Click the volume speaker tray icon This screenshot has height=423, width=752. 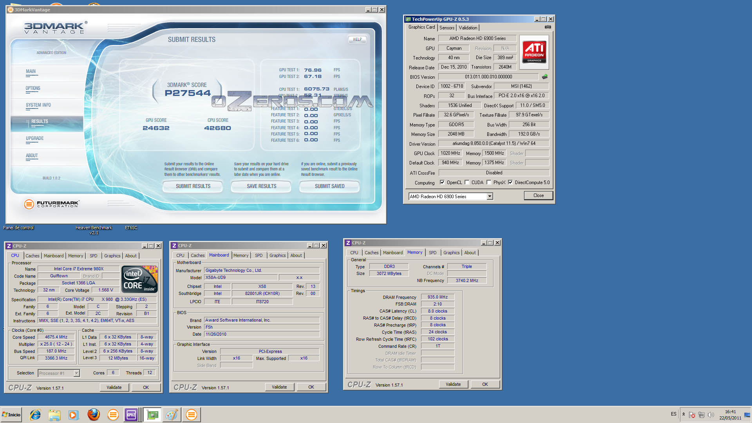(711, 415)
